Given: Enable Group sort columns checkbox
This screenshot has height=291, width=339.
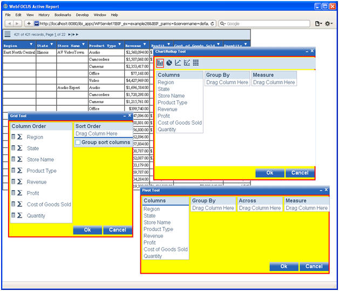Looking at the screenshot, I should click(x=78, y=142).
